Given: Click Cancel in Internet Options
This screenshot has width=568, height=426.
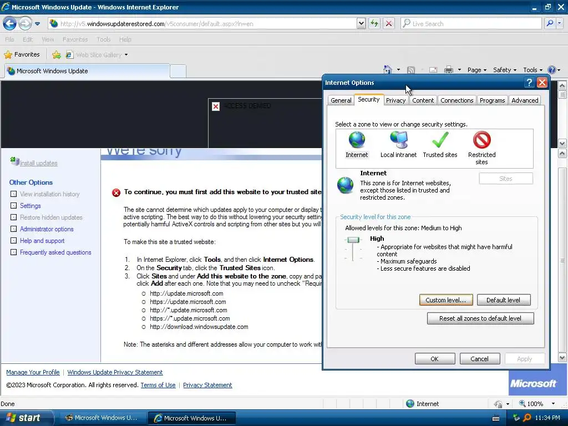Looking at the screenshot, I should point(480,359).
